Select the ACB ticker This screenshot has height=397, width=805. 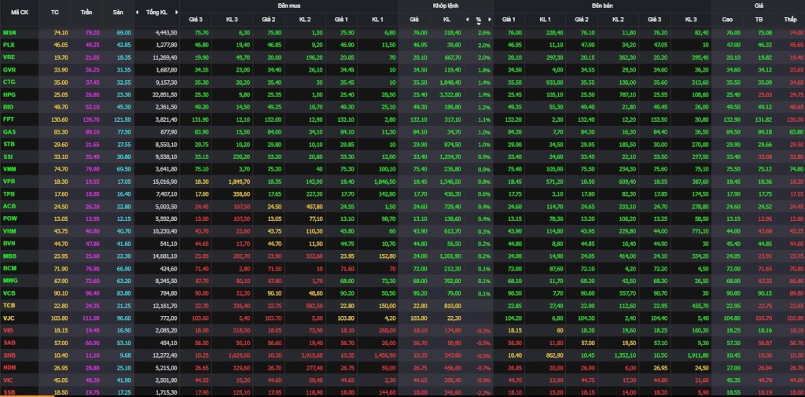point(9,206)
